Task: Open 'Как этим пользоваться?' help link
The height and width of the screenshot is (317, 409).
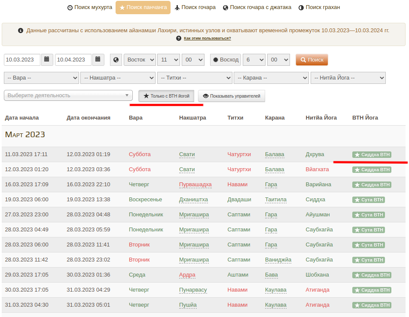Action: click(208, 38)
